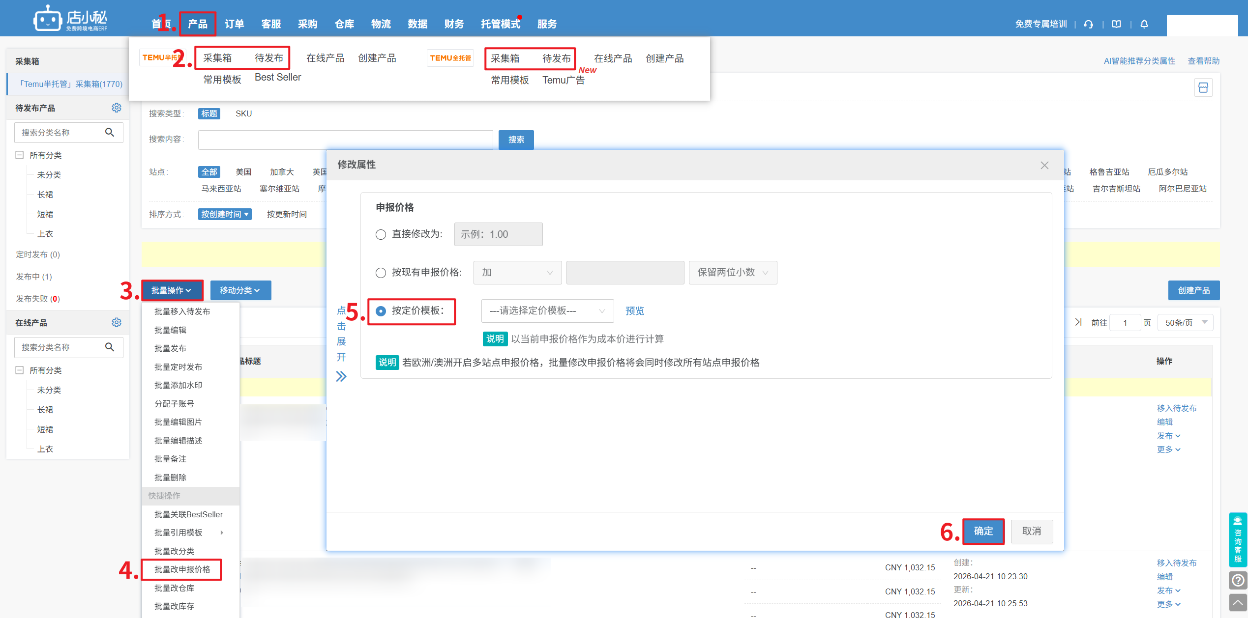Select the 按定价模板 radio button
The height and width of the screenshot is (618, 1248).
point(381,311)
